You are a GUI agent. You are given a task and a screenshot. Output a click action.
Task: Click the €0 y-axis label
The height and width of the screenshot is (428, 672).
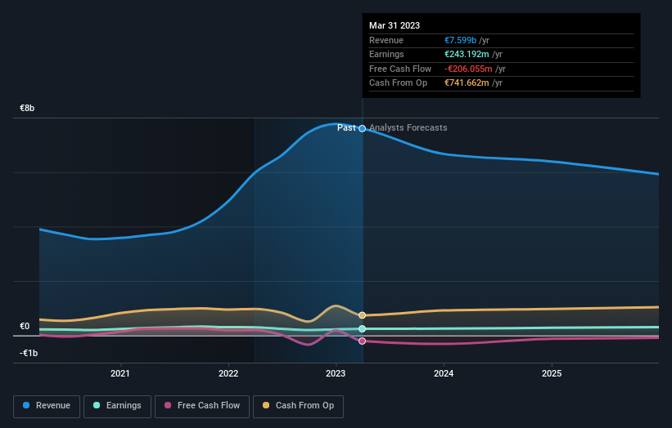[x=25, y=326]
